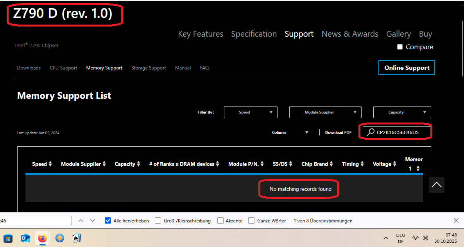This screenshot has width=464, height=247.
Task: Show hidden system tray icons
Action: (385, 238)
